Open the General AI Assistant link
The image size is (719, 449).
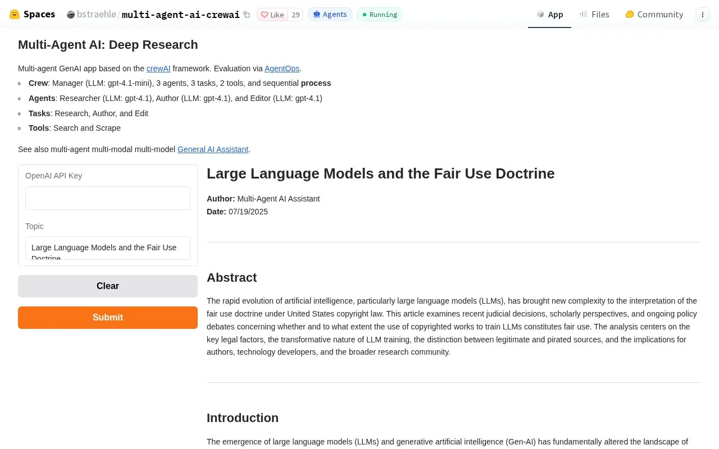click(x=213, y=149)
